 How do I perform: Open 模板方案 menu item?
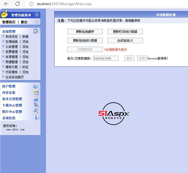point(11,67)
